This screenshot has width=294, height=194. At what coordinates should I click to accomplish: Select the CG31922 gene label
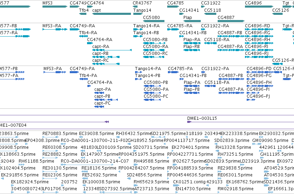click(x=211, y=3)
